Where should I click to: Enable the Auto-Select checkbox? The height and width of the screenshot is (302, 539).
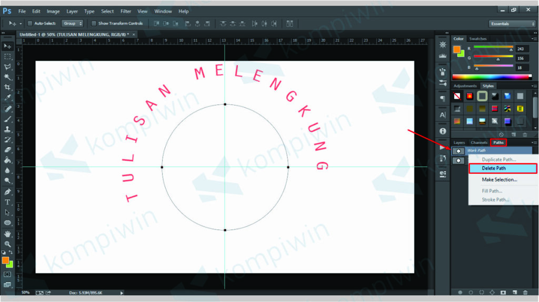click(x=30, y=23)
